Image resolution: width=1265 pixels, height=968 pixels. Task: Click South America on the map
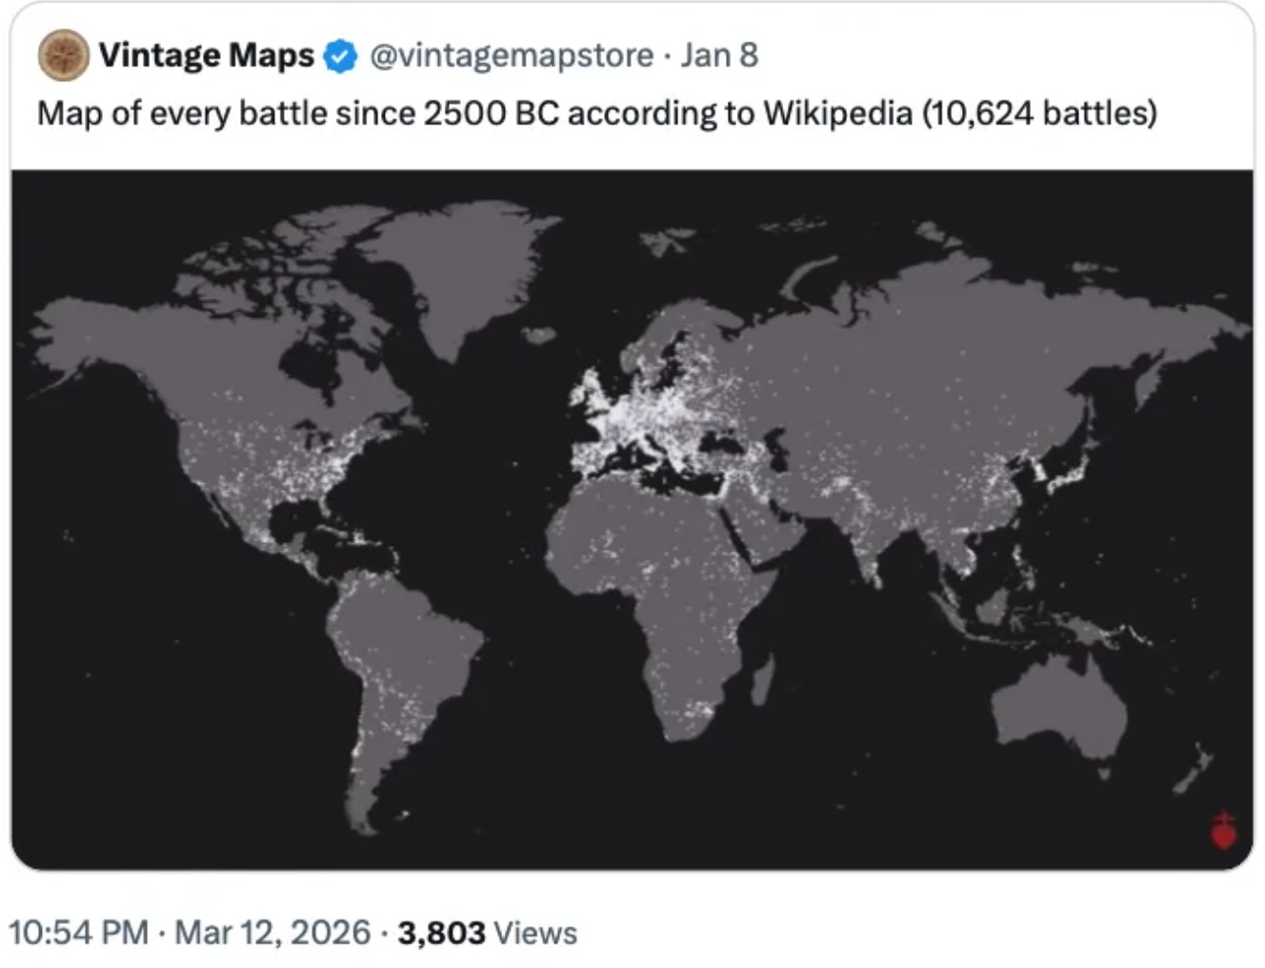pyautogui.click(x=400, y=657)
